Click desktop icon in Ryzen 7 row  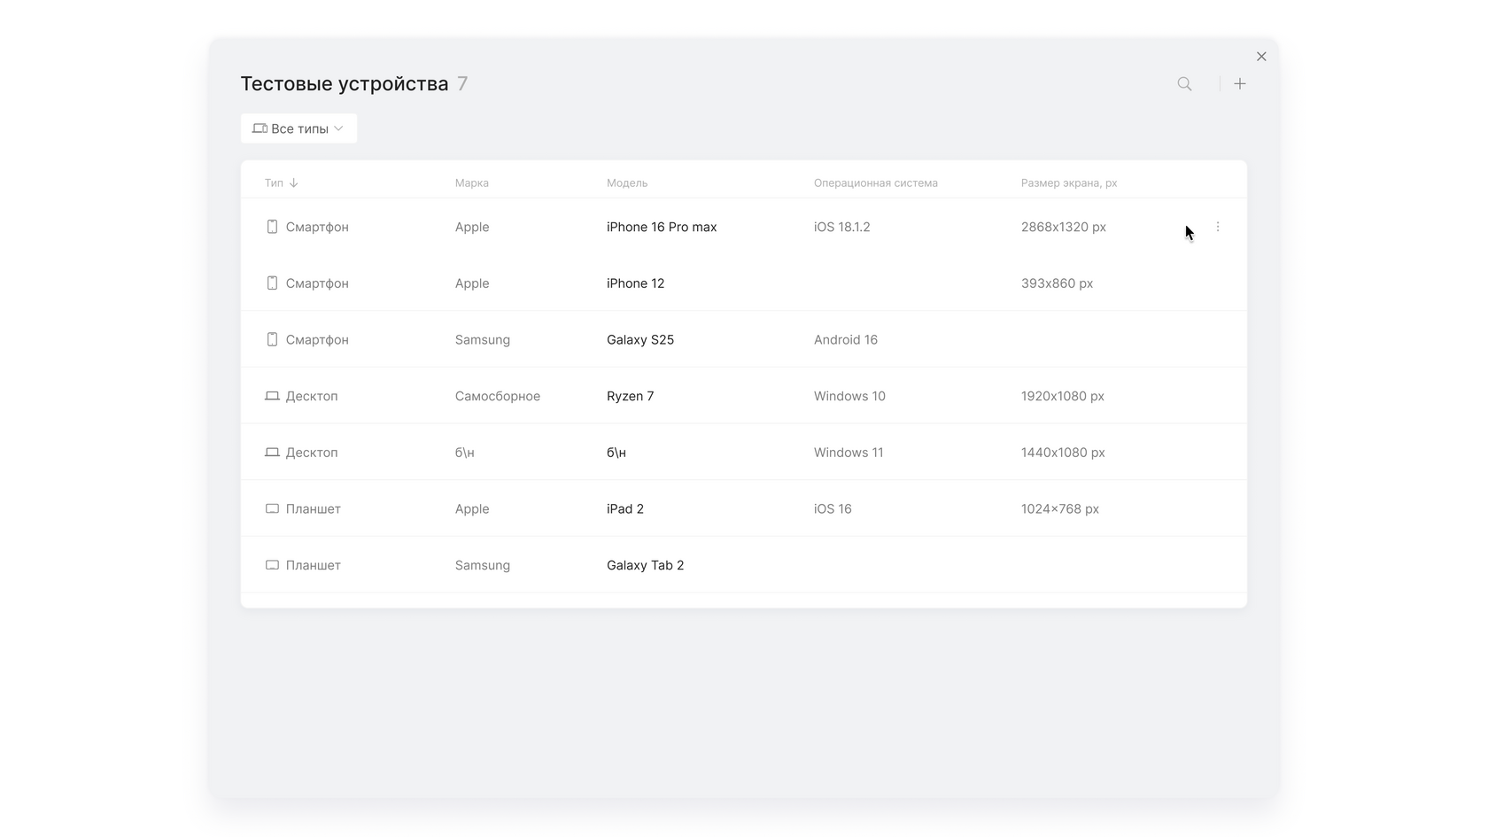click(272, 396)
